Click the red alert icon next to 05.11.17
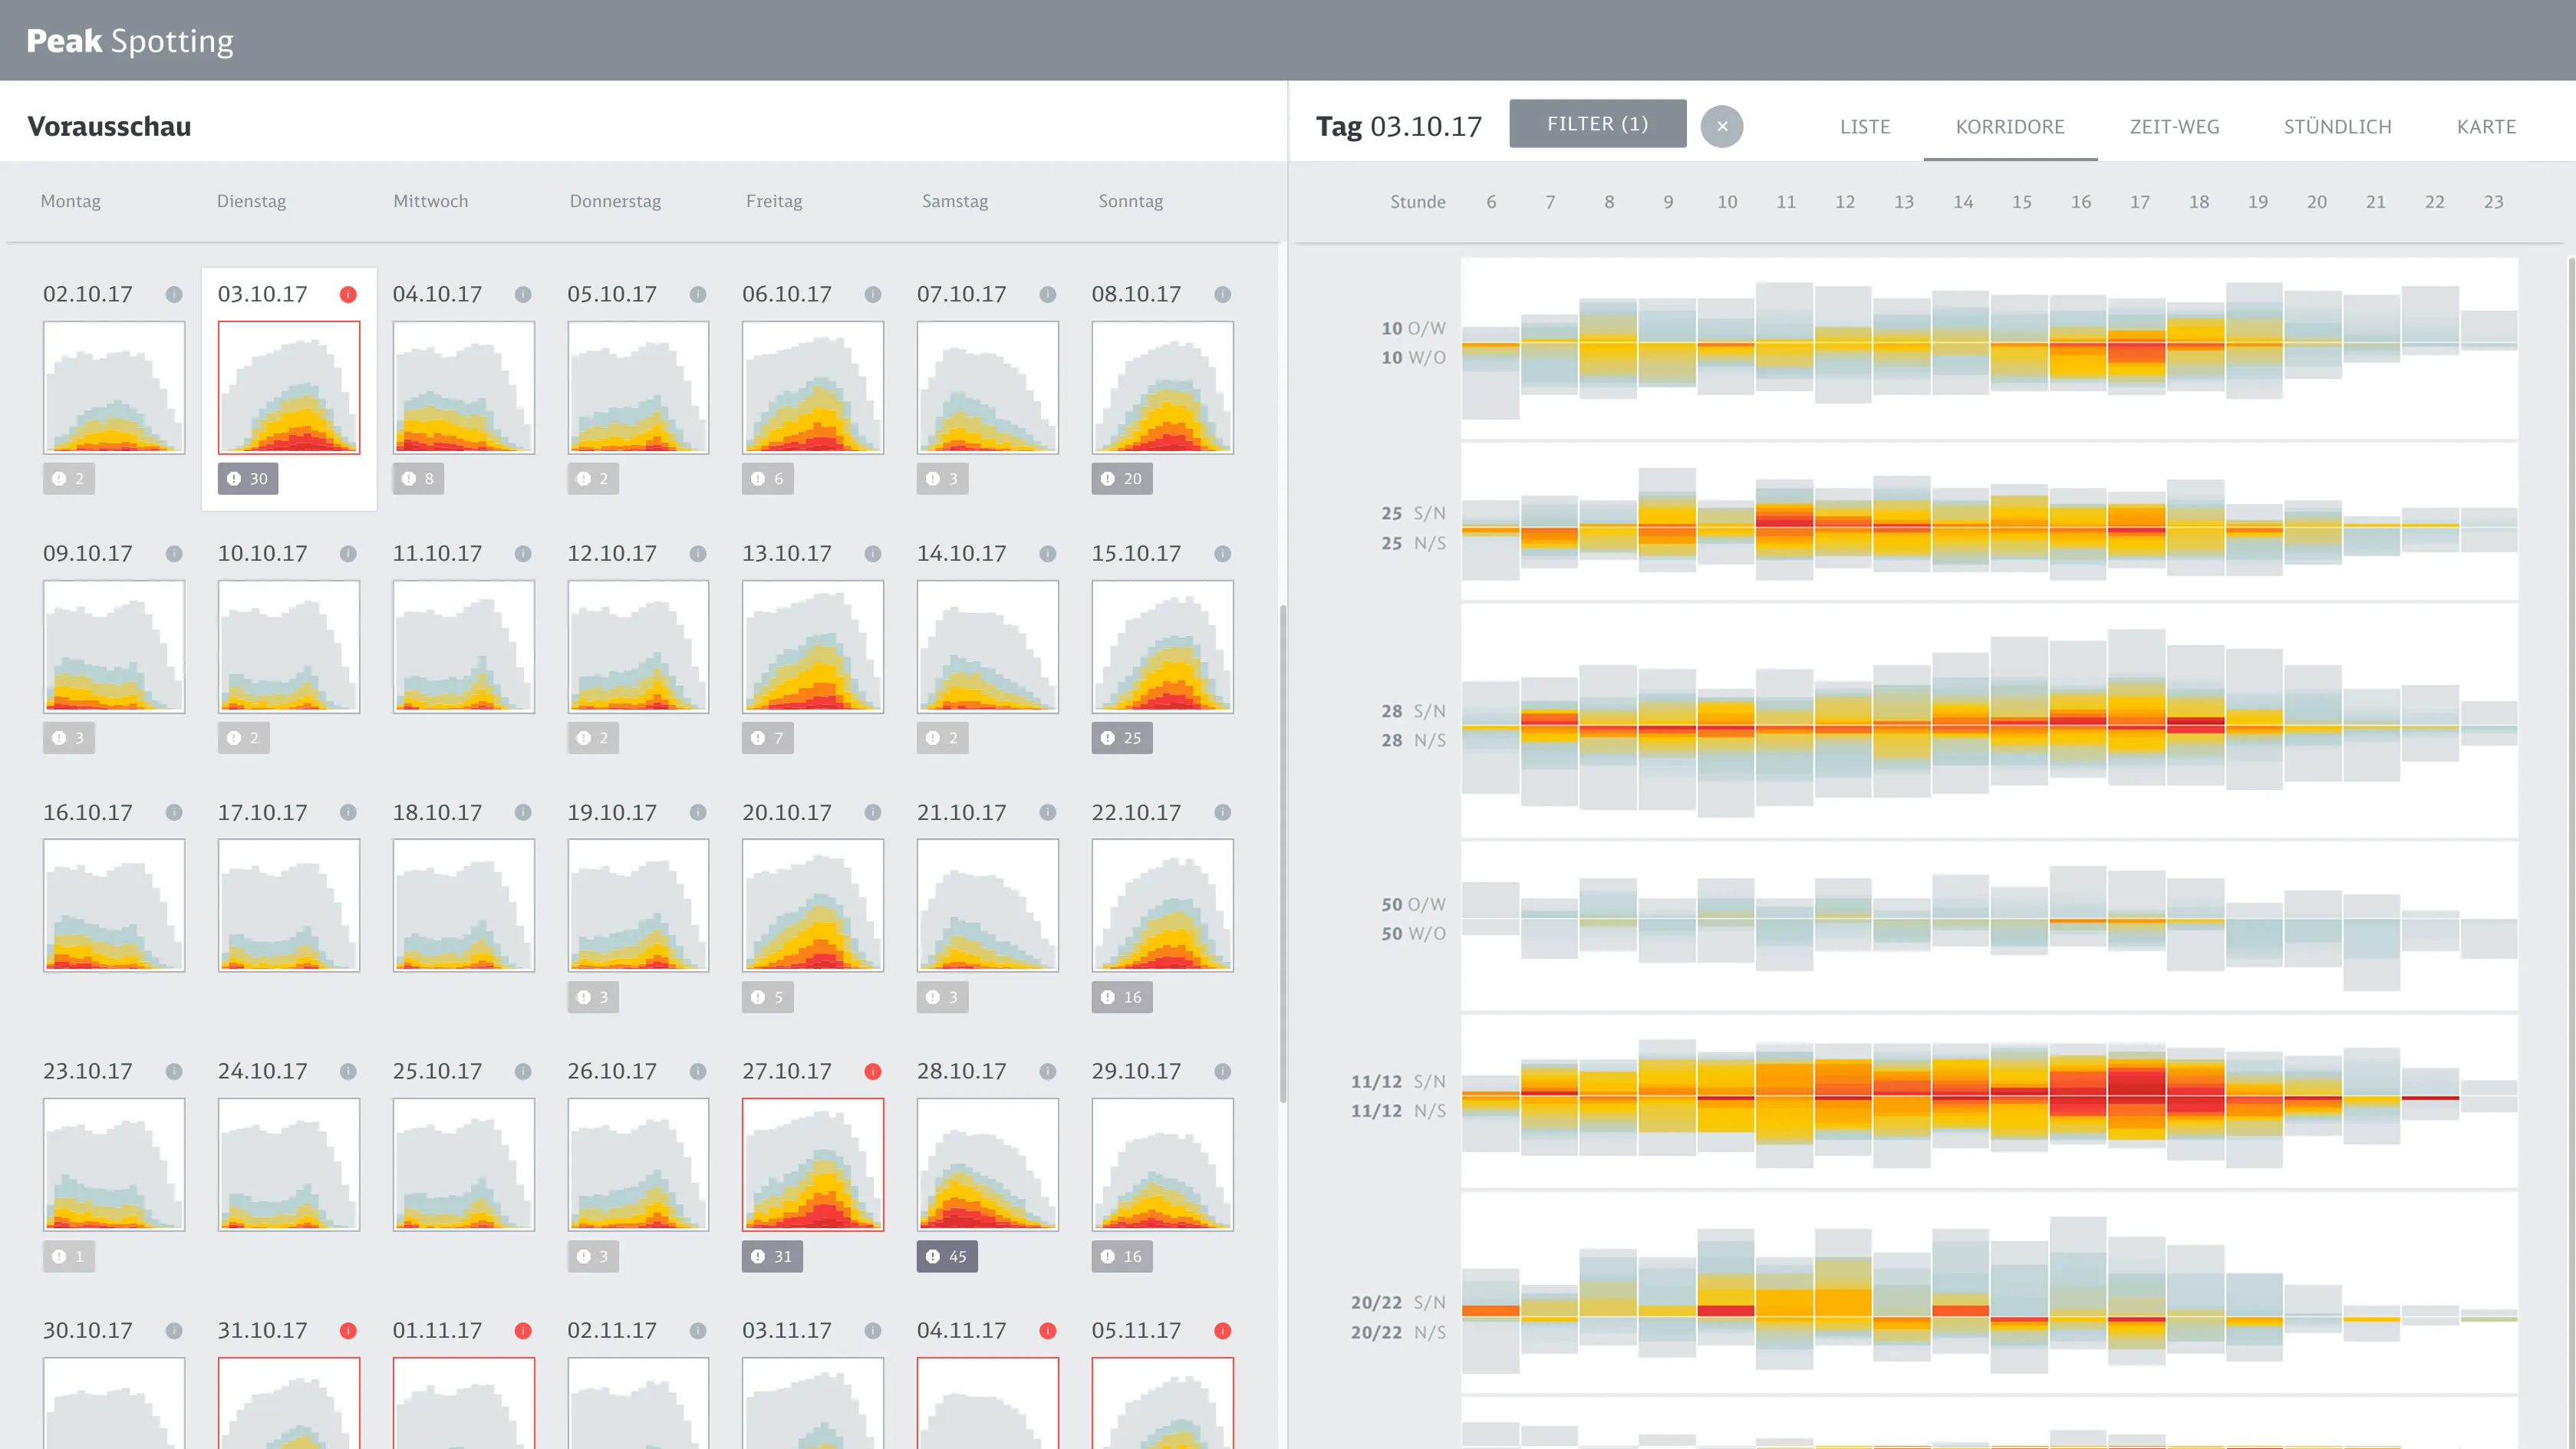2576x1449 pixels. (x=1223, y=1330)
